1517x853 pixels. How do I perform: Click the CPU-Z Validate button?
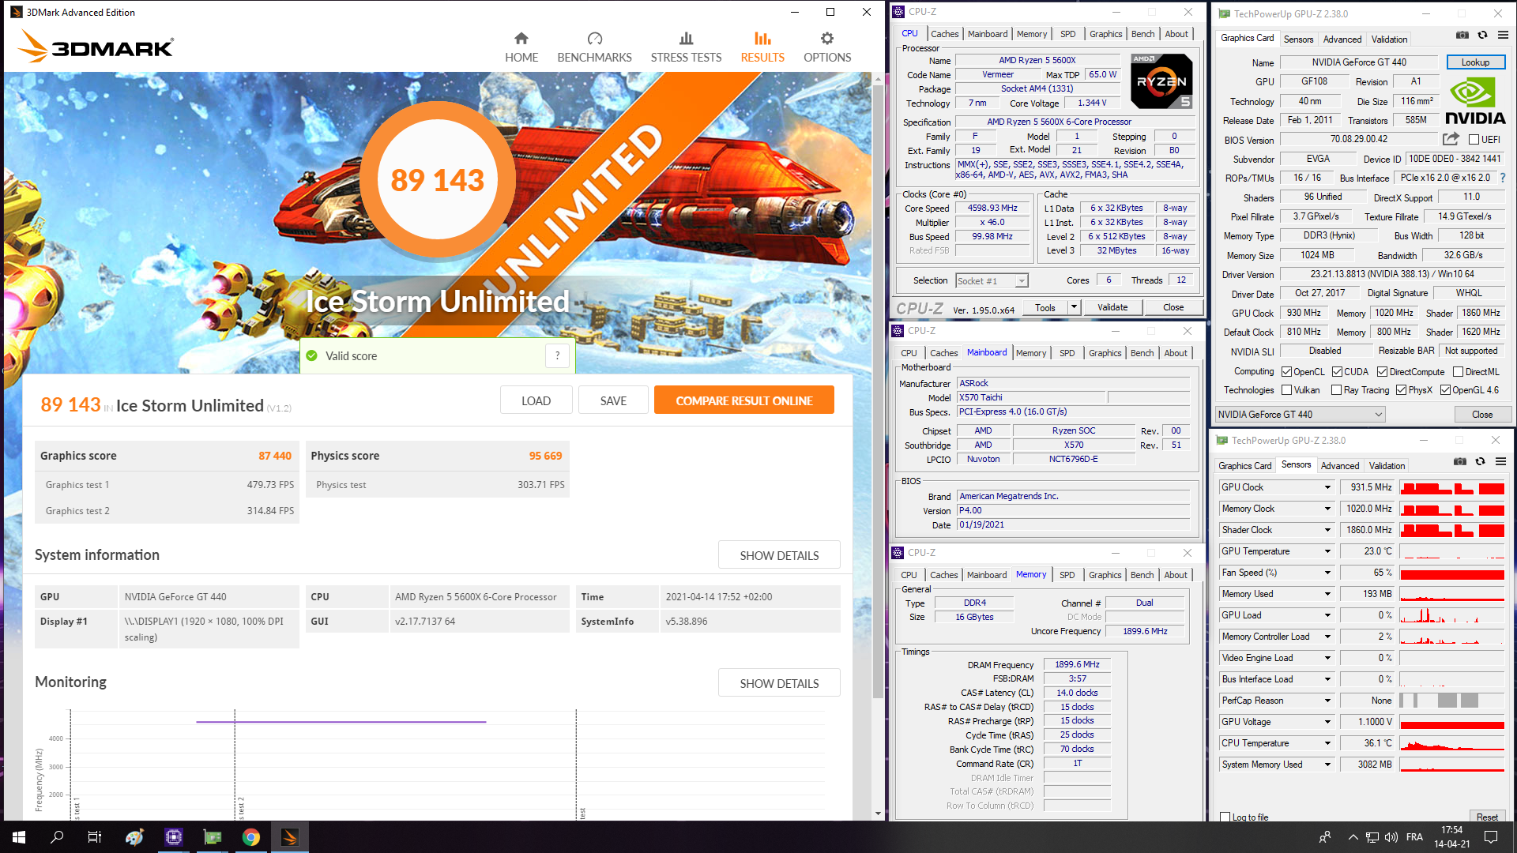[x=1112, y=307]
